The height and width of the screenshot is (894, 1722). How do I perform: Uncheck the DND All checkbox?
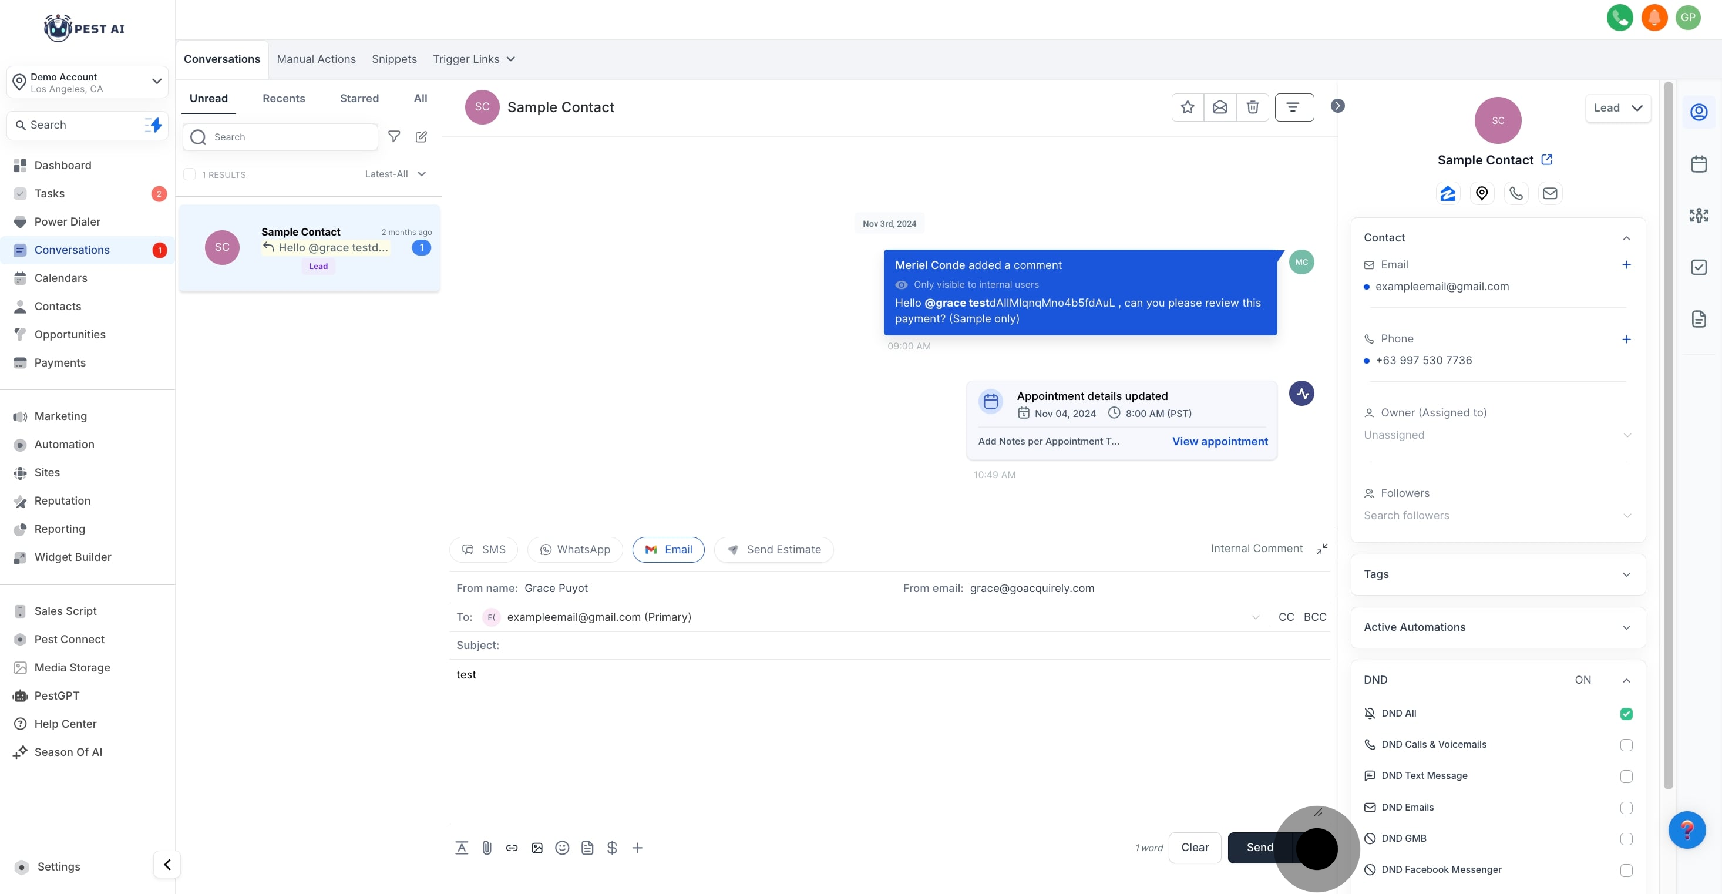pyautogui.click(x=1626, y=714)
